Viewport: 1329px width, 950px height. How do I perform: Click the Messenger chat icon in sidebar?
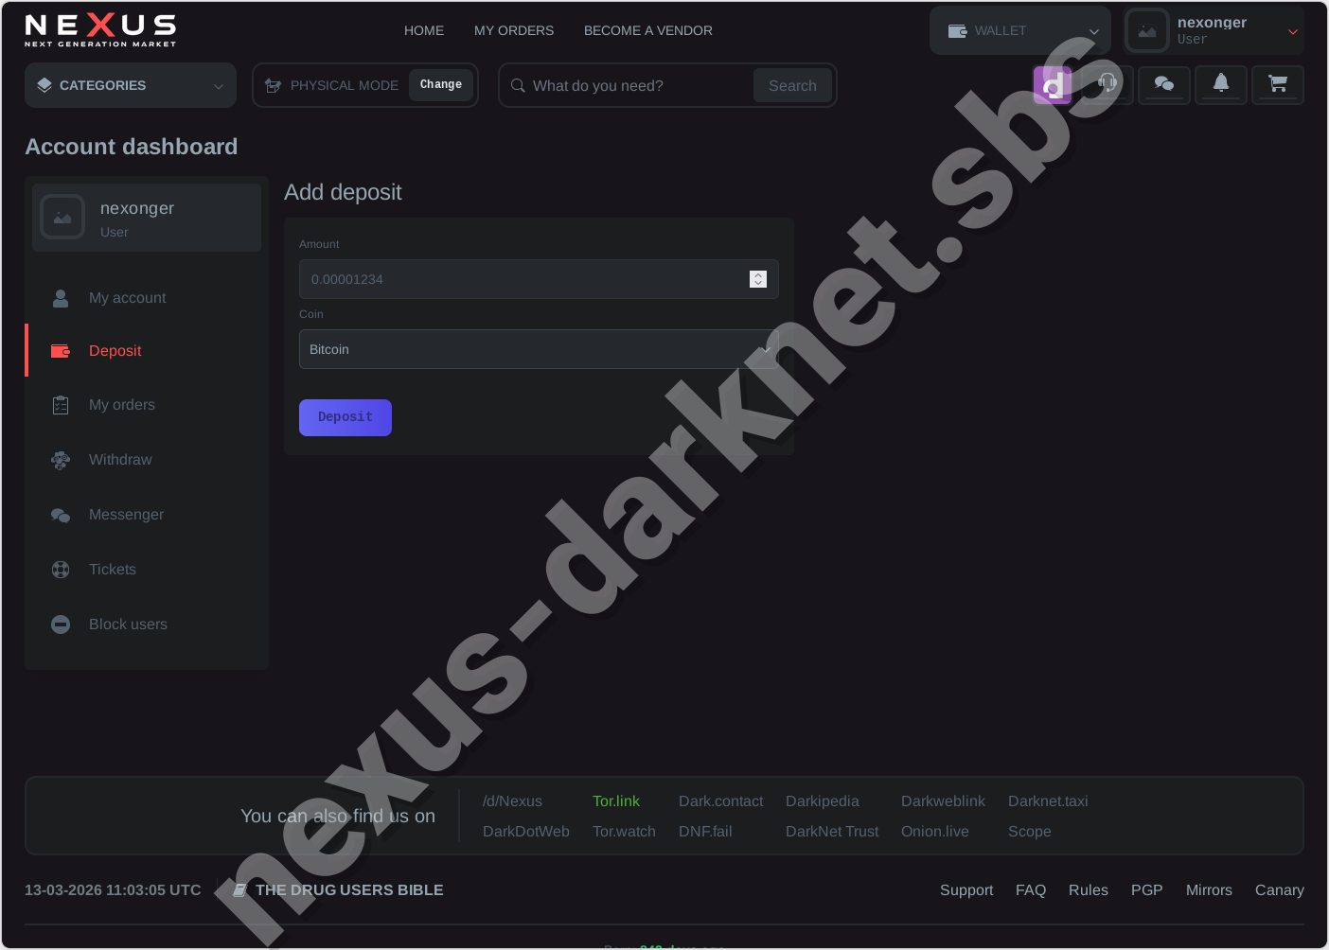coord(61,515)
